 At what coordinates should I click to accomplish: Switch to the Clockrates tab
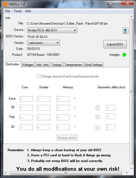pos(12,64)
